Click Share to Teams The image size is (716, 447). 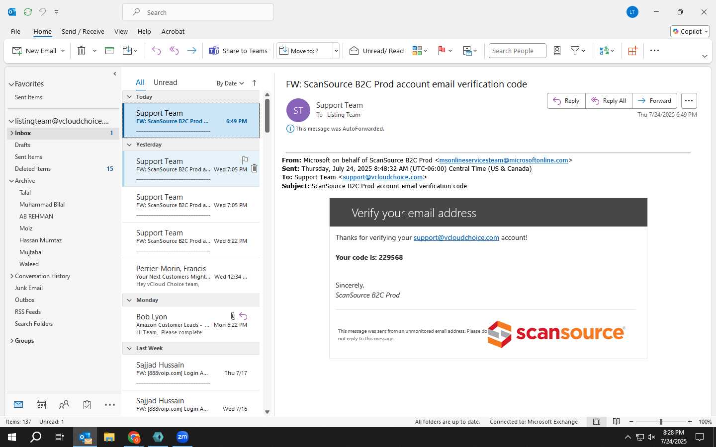(x=238, y=51)
